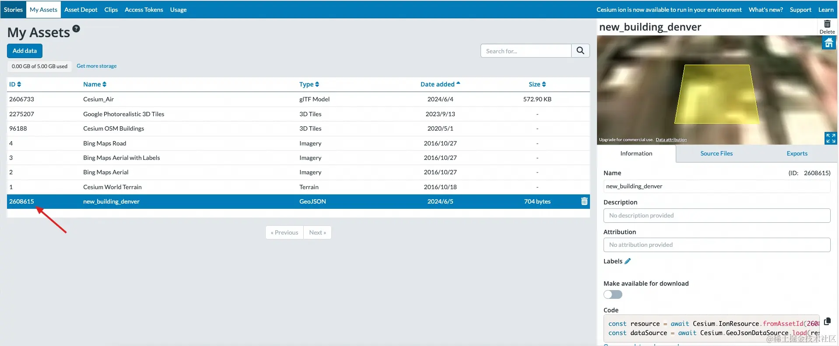Click the code snippet box

pyautogui.click(x=711, y=329)
